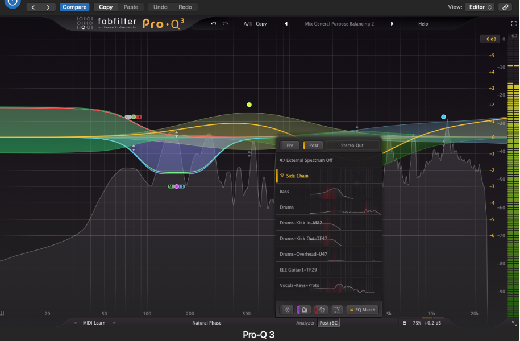This screenshot has height=341, width=520.
Task: Select Drums-Overhead-U47 spectrum entry
Action: pos(328,253)
